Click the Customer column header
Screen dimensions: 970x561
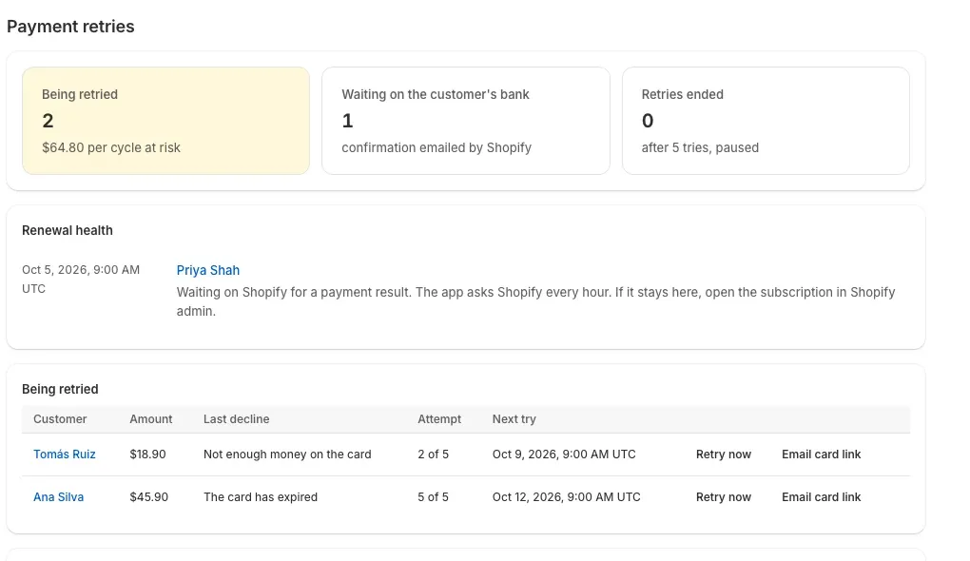coord(60,418)
